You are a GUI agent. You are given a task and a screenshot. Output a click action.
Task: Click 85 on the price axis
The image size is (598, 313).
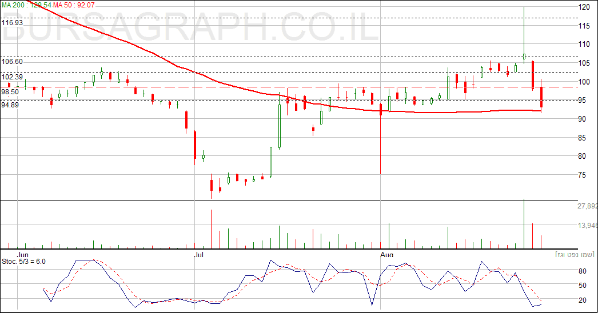pyautogui.click(x=582, y=138)
